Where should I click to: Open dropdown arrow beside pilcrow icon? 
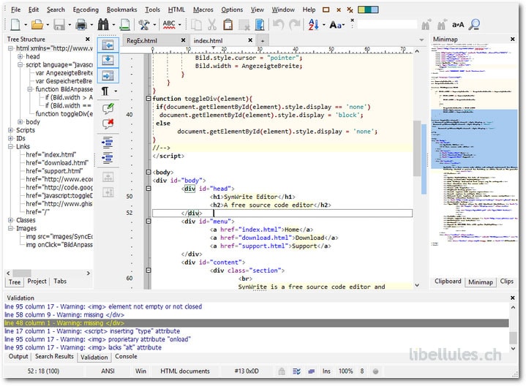pos(116,91)
